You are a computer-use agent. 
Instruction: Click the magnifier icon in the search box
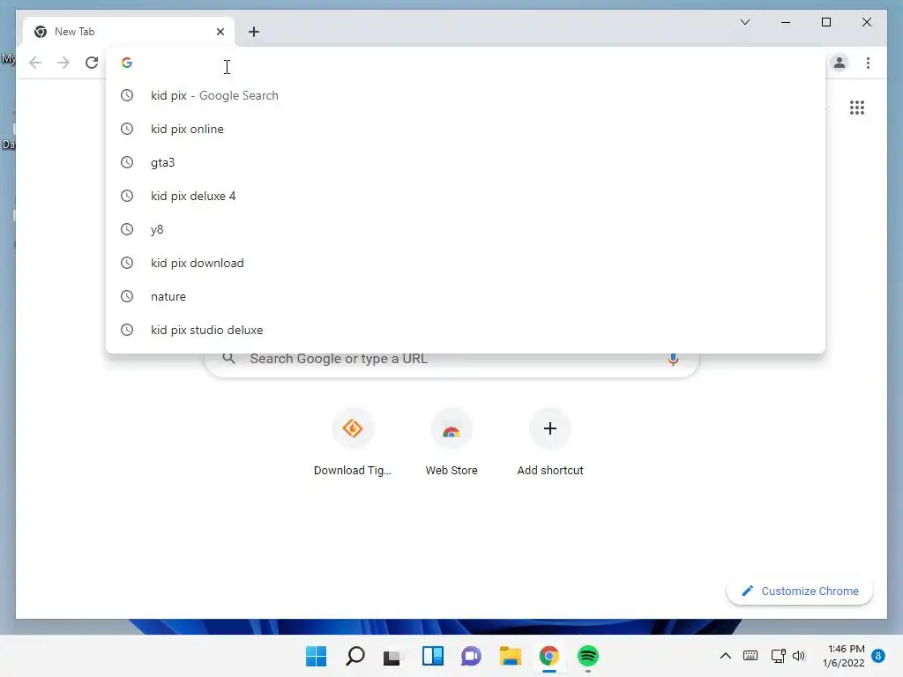tap(228, 359)
